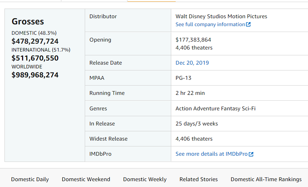The height and width of the screenshot is (187, 308).
Task: Select the '25 days/3 weeks' value
Action: [x=197, y=124]
